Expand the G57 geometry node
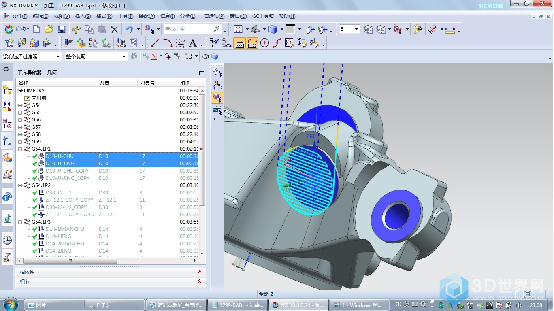 click(20, 127)
